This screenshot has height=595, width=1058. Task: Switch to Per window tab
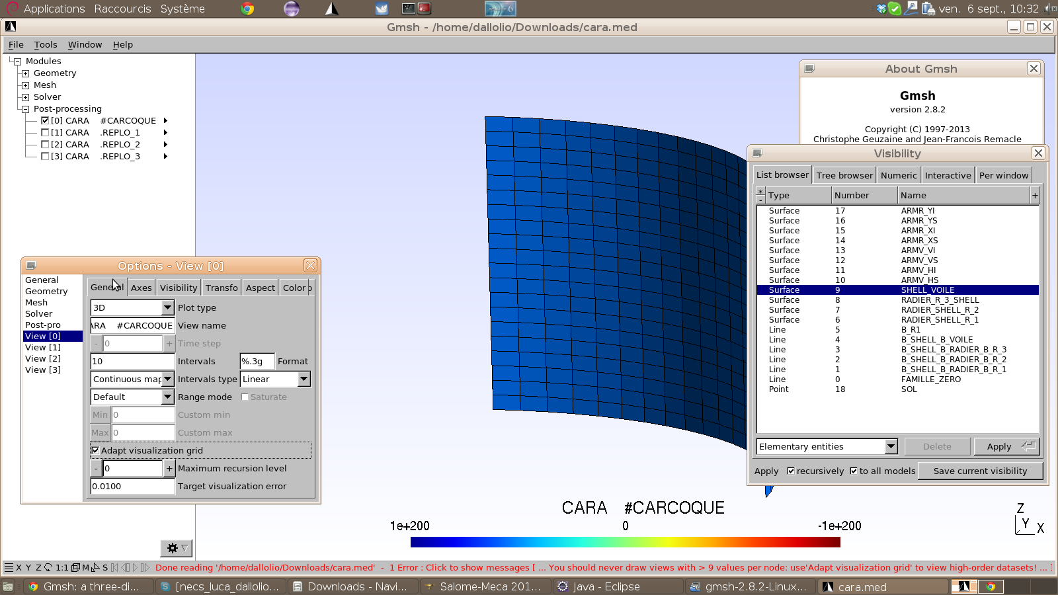tap(1004, 175)
